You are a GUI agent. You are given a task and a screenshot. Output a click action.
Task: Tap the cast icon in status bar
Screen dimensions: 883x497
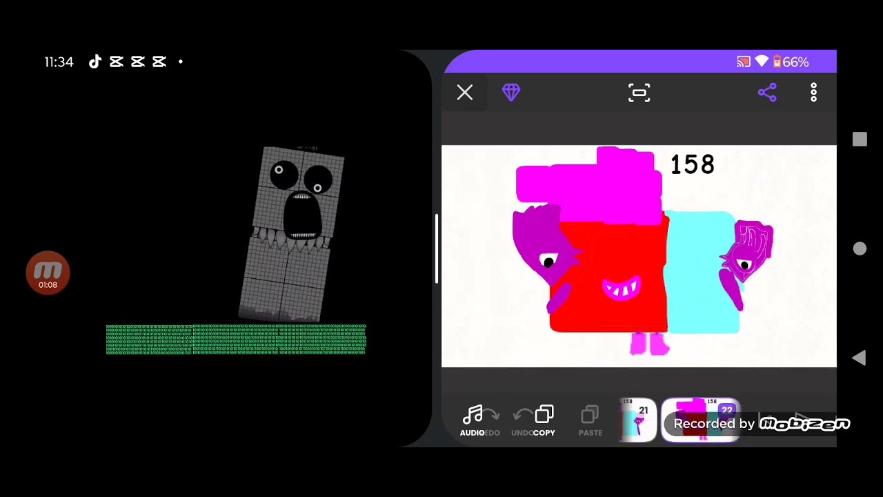tap(743, 62)
